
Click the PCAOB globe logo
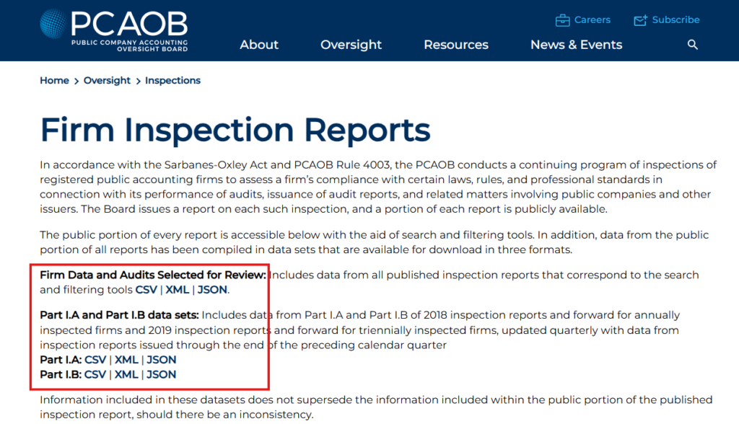tap(53, 24)
